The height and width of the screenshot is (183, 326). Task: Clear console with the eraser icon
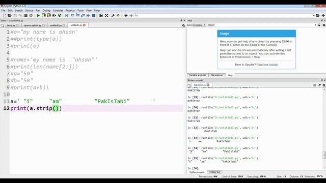[x=319, y=85]
